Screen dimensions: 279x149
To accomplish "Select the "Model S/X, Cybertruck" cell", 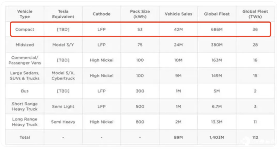I will (63, 76).
